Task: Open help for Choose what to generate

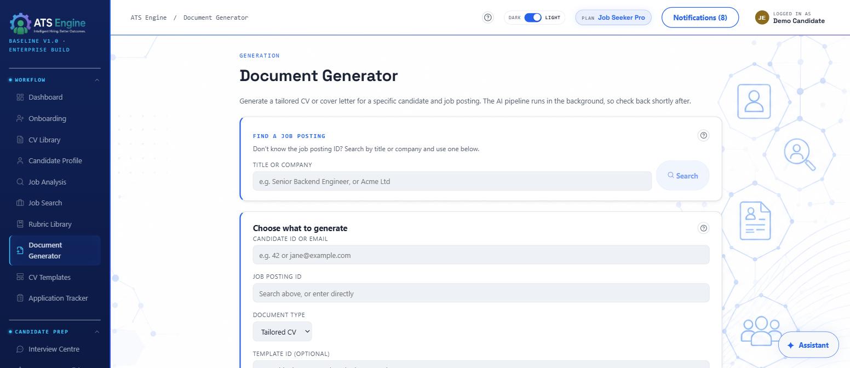Action: pyautogui.click(x=704, y=228)
